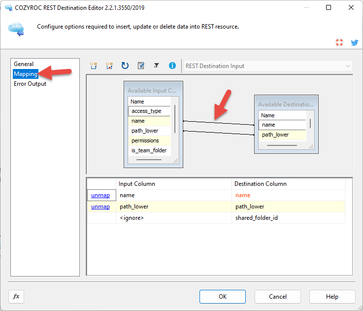Select path_lower in Available Destination Columns box

pos(282,135)
